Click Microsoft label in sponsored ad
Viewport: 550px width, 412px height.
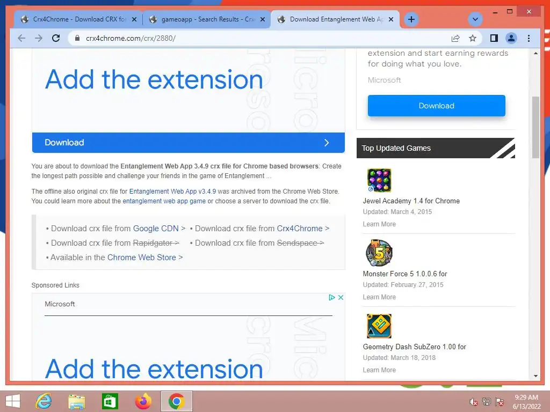tap(60, 304)
